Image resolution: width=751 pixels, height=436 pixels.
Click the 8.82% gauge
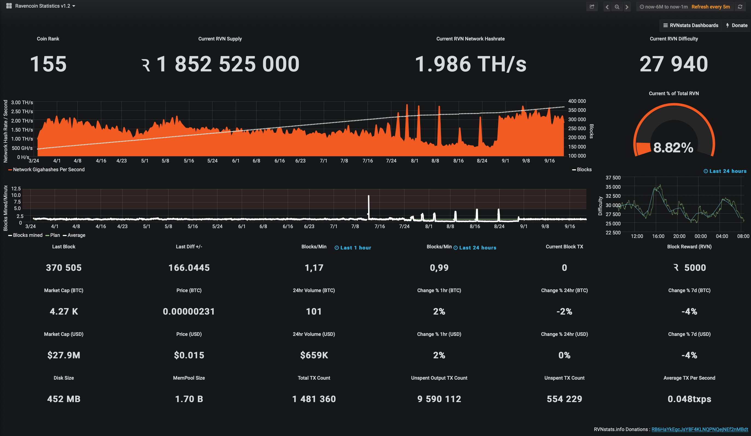[674, 130]
